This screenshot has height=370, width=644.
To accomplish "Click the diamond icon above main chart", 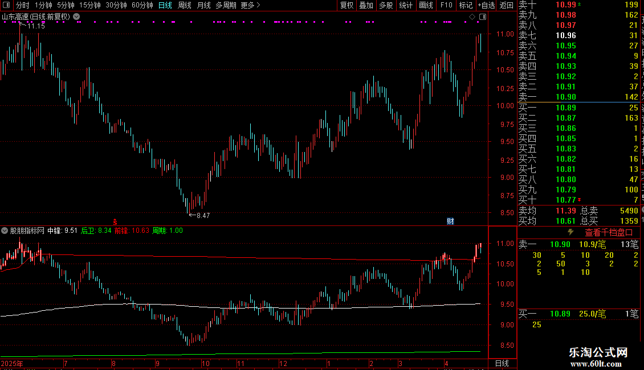I will coord(472,17).
